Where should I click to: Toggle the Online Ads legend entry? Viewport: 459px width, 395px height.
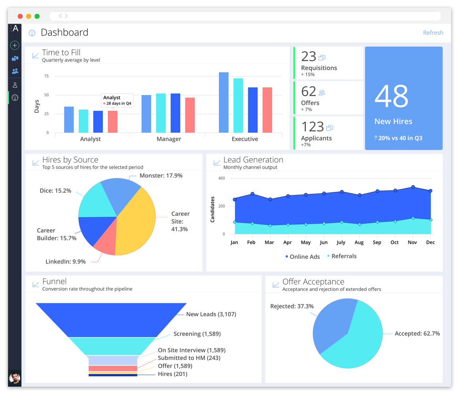pos(303,256)
